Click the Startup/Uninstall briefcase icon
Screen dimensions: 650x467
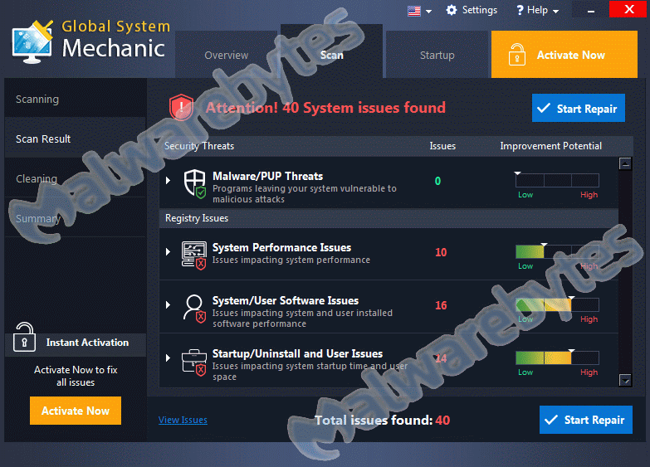194,362
